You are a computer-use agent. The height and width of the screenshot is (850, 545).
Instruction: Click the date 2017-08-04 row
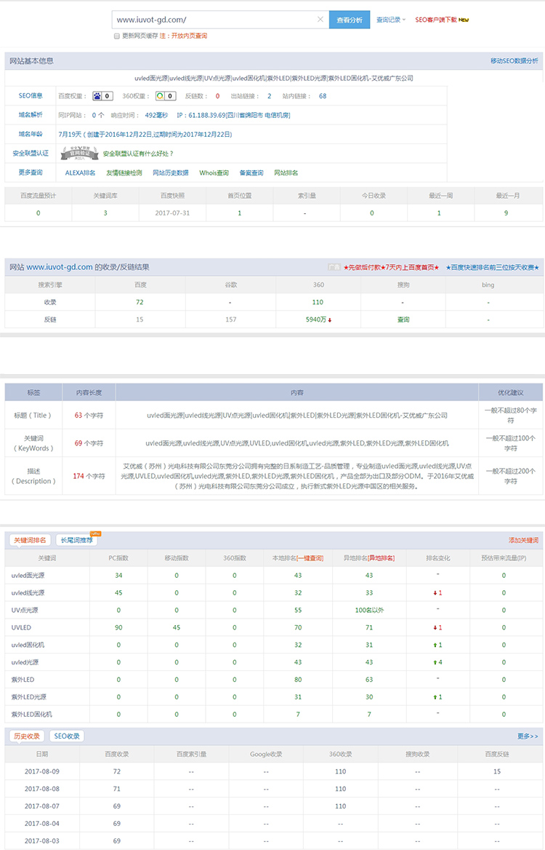click(42, 824)
